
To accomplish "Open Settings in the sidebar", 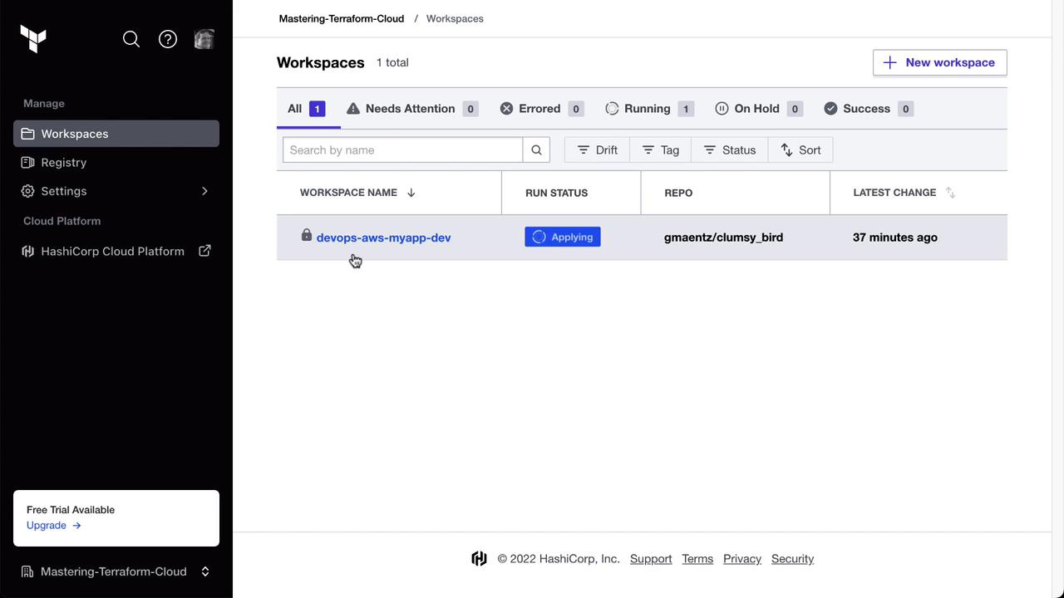I will pos(64,191).
